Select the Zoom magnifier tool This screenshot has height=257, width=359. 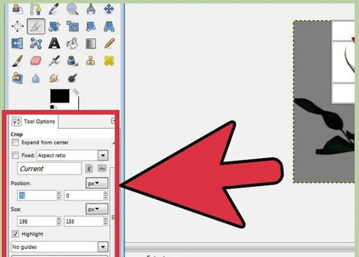tap(72, 9)
